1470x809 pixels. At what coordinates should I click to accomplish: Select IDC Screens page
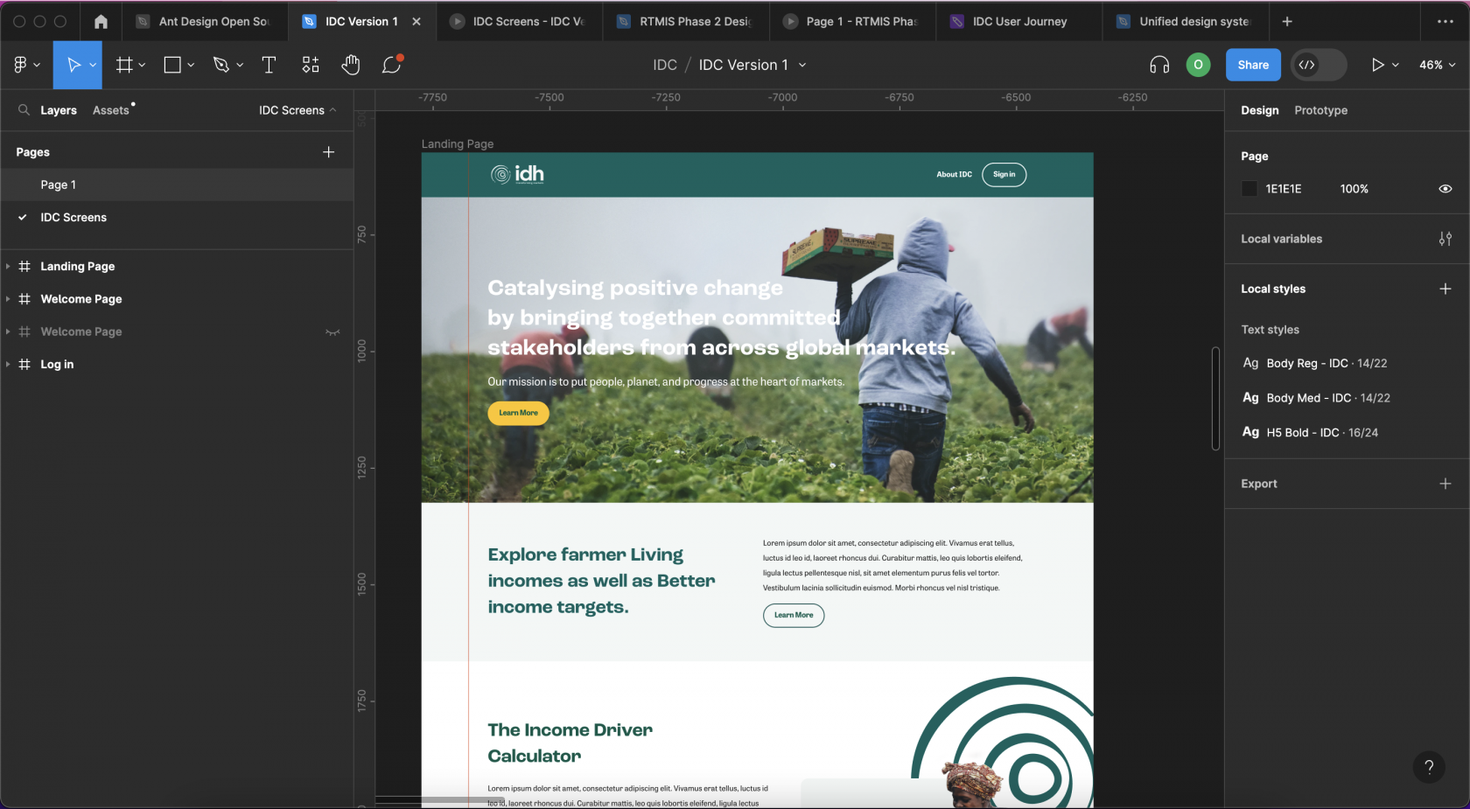177,218
